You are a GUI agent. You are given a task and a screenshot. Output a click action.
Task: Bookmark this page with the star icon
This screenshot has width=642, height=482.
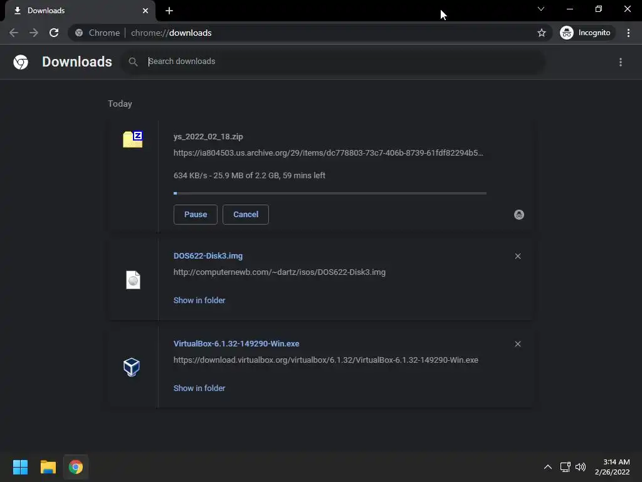point(541,33)
